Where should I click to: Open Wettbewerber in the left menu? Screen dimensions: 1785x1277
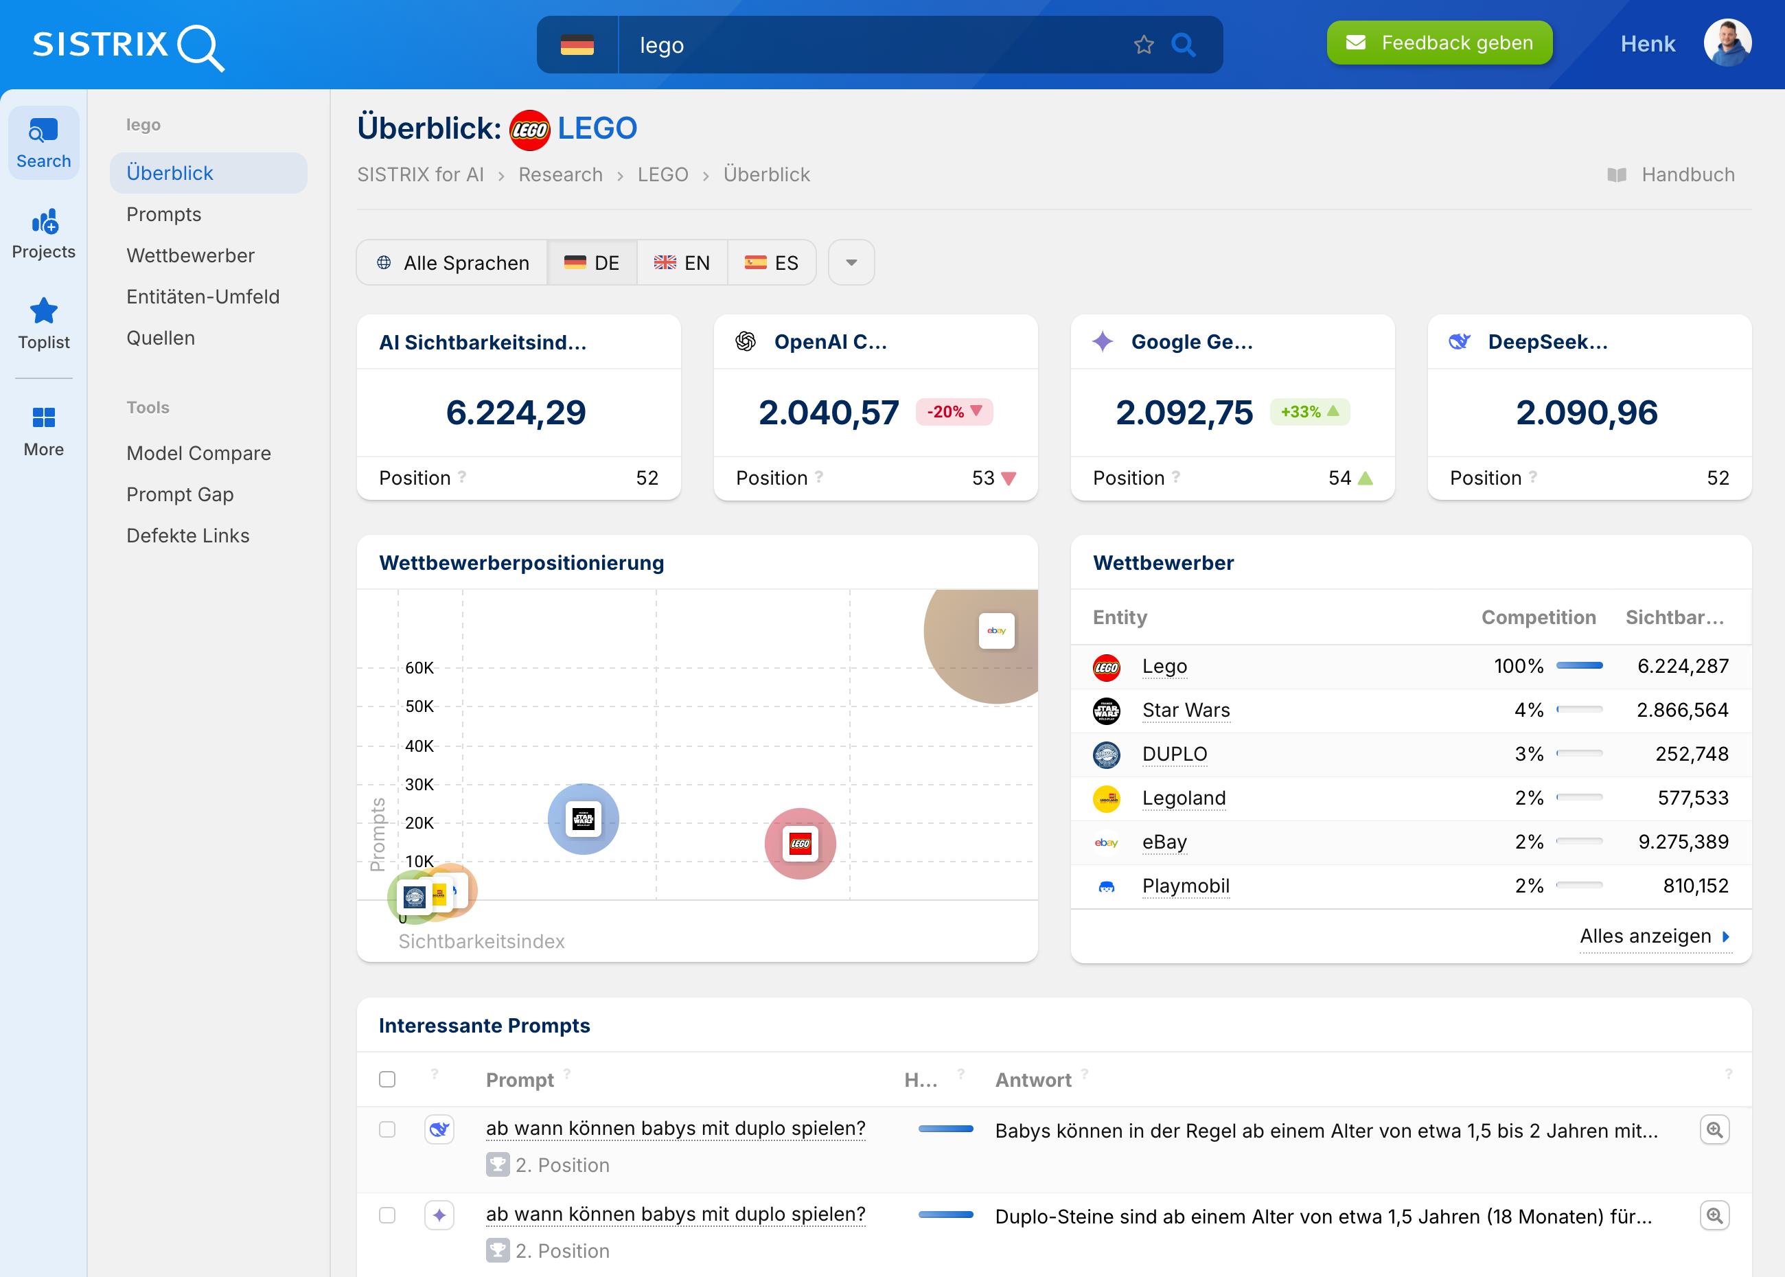click(190, 255)
